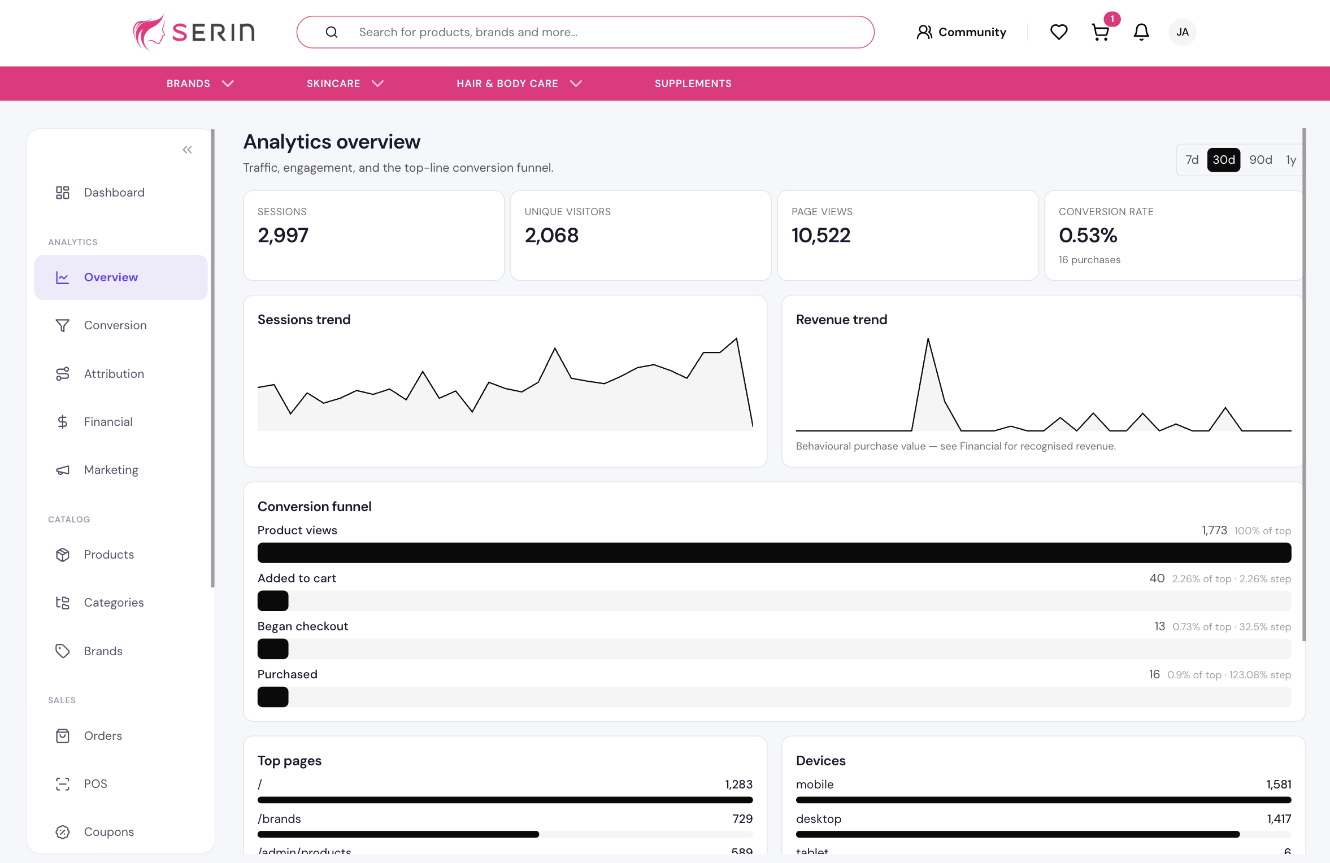Click the Sessions trend chart
The image size is (1330, 863).
[x=505, y=384]
